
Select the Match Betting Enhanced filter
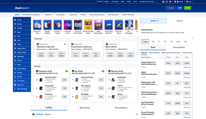tap(171, 53)
